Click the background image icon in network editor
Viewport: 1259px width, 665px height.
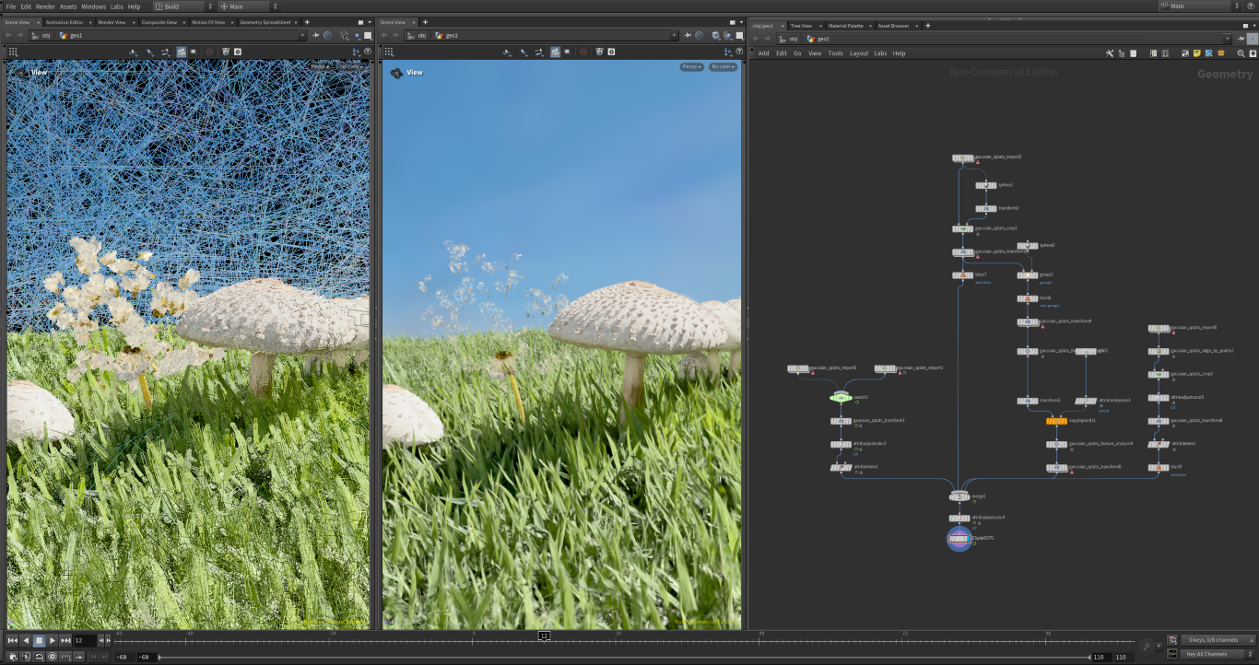(x=1207, y=53)
